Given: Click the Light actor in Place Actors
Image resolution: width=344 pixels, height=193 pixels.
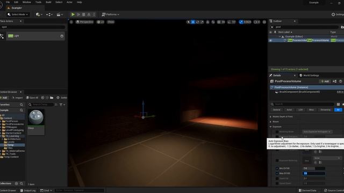Looking at the screenshot, I should 35,36.
